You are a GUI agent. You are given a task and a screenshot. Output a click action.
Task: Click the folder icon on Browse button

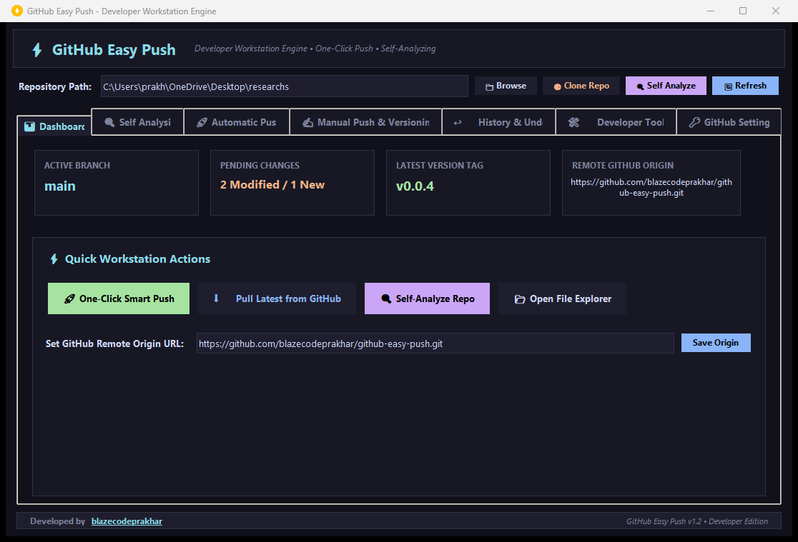pos(489,87)
